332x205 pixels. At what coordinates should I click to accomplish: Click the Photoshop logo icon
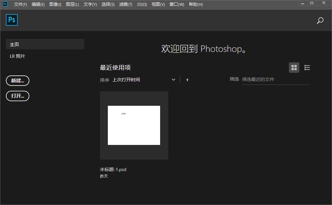pyautogui.click(x=12, y=20)
